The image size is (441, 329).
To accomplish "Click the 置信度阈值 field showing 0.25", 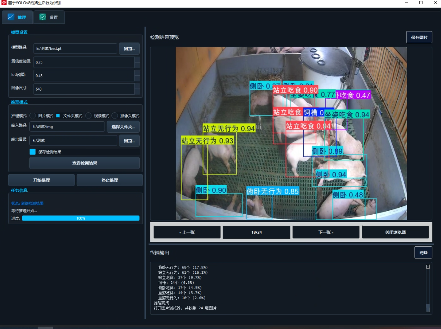I will (x=84, y=62).
